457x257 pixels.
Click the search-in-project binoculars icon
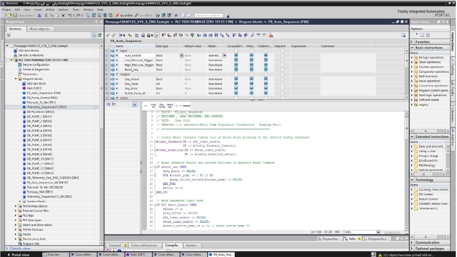[x=227, y=15]
